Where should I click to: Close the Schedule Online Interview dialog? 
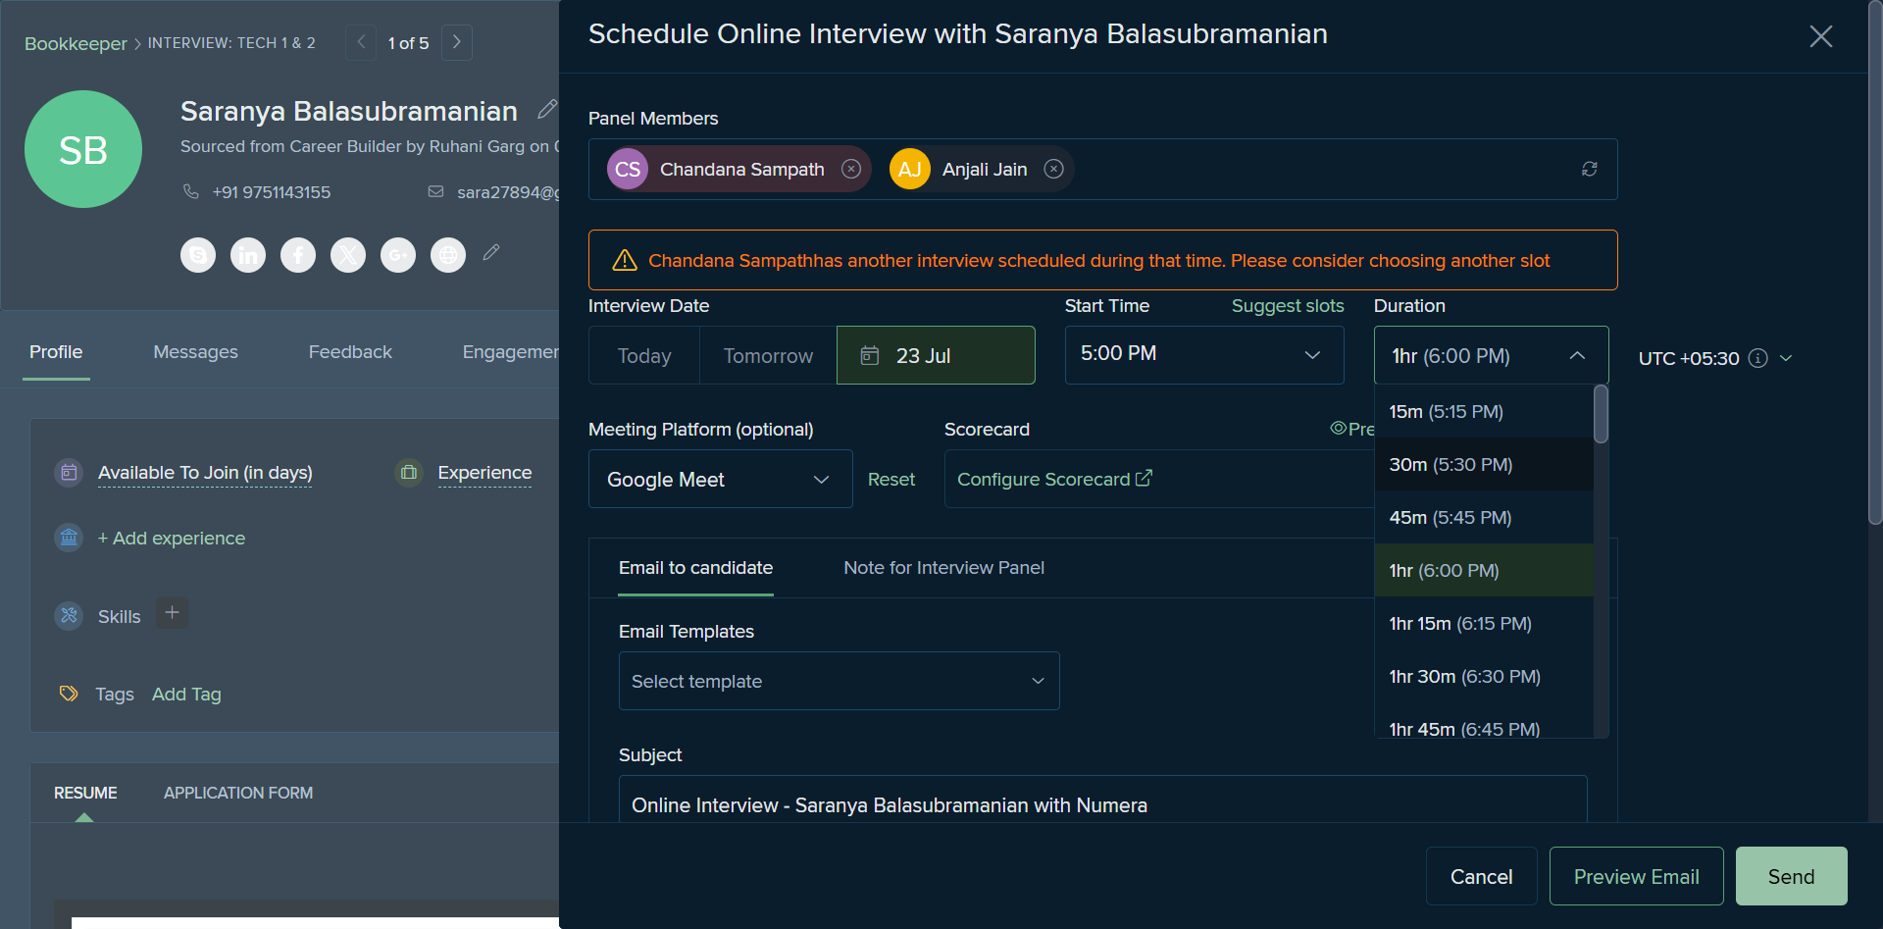pos(1820,36)
